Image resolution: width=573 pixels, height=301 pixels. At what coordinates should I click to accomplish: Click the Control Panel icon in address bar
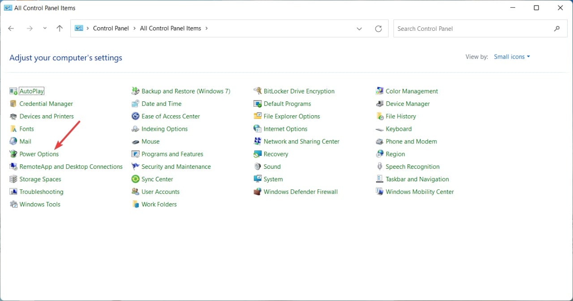[79, 28]
